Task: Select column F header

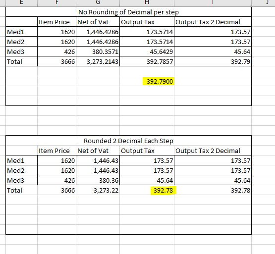Action: pos(56,2)
